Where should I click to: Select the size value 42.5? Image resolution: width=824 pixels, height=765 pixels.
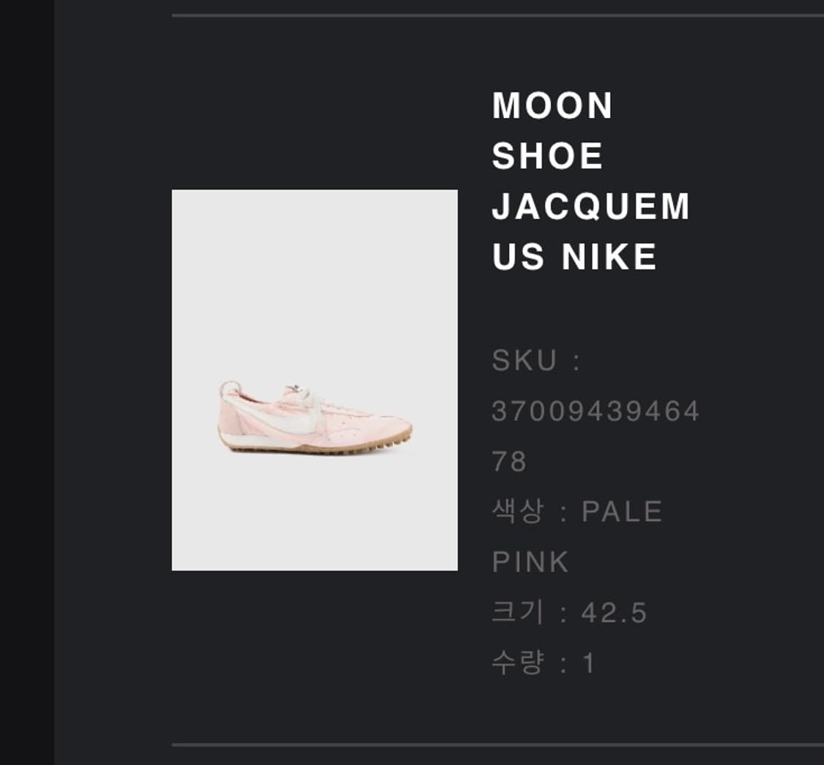614,613
